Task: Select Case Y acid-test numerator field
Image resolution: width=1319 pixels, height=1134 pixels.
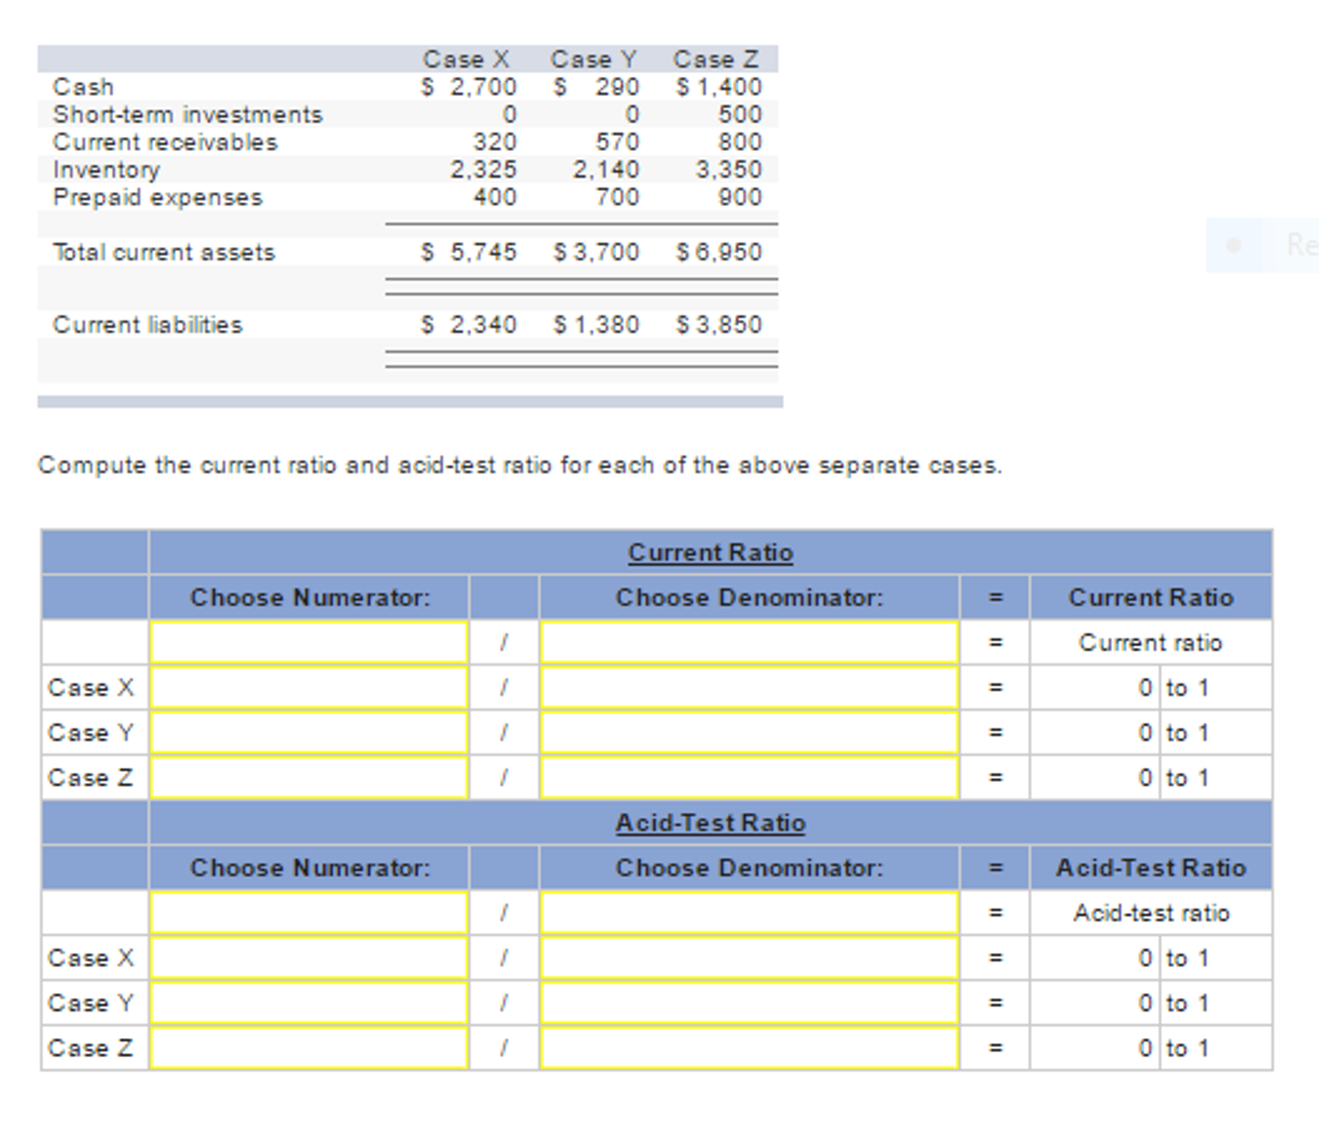Action: pos(309,1002)
